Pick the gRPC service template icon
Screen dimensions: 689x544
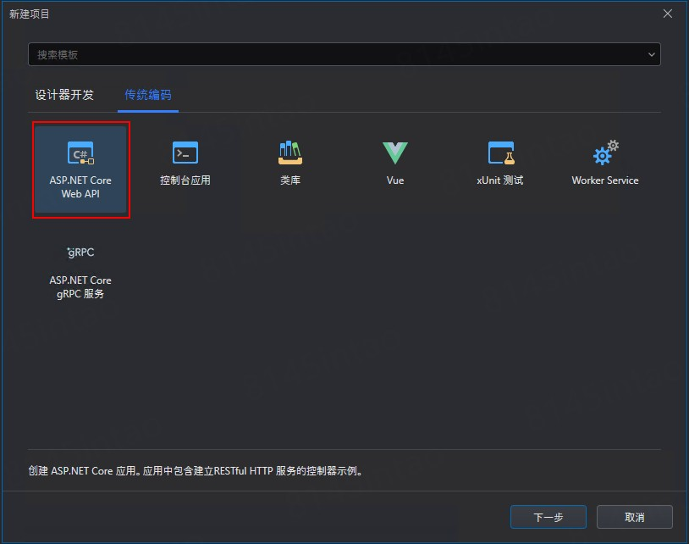pos(80,253)
